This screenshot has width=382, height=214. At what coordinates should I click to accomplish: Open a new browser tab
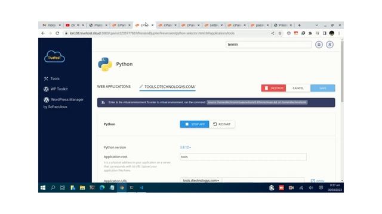[299, 25]
